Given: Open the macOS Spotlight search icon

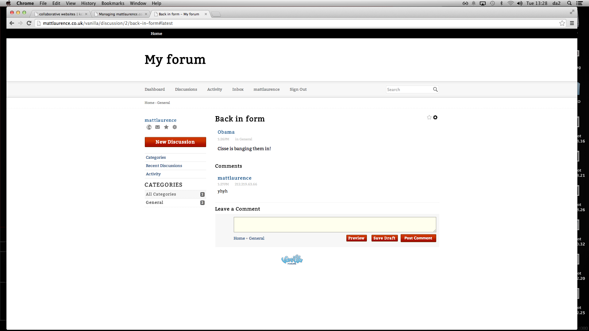Looking at the screenshot, I should click(569, 3).
